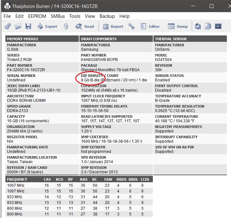
Task: Select the DDR4 SDRAM UDIMM architecture value
Action: (26, 100)
